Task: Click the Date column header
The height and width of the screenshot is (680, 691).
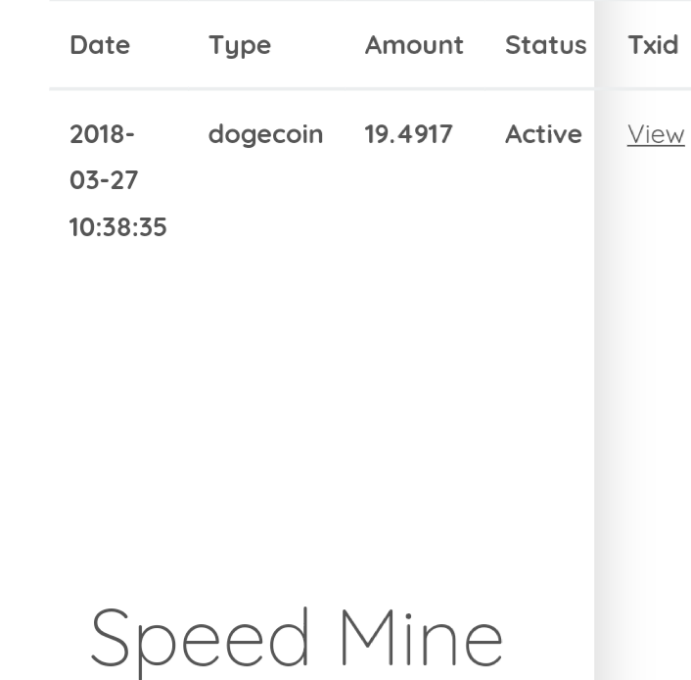Action: [x=100, y=45]
